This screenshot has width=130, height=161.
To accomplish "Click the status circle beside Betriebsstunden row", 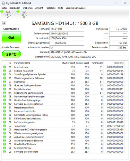I will [x=4, y=89].
